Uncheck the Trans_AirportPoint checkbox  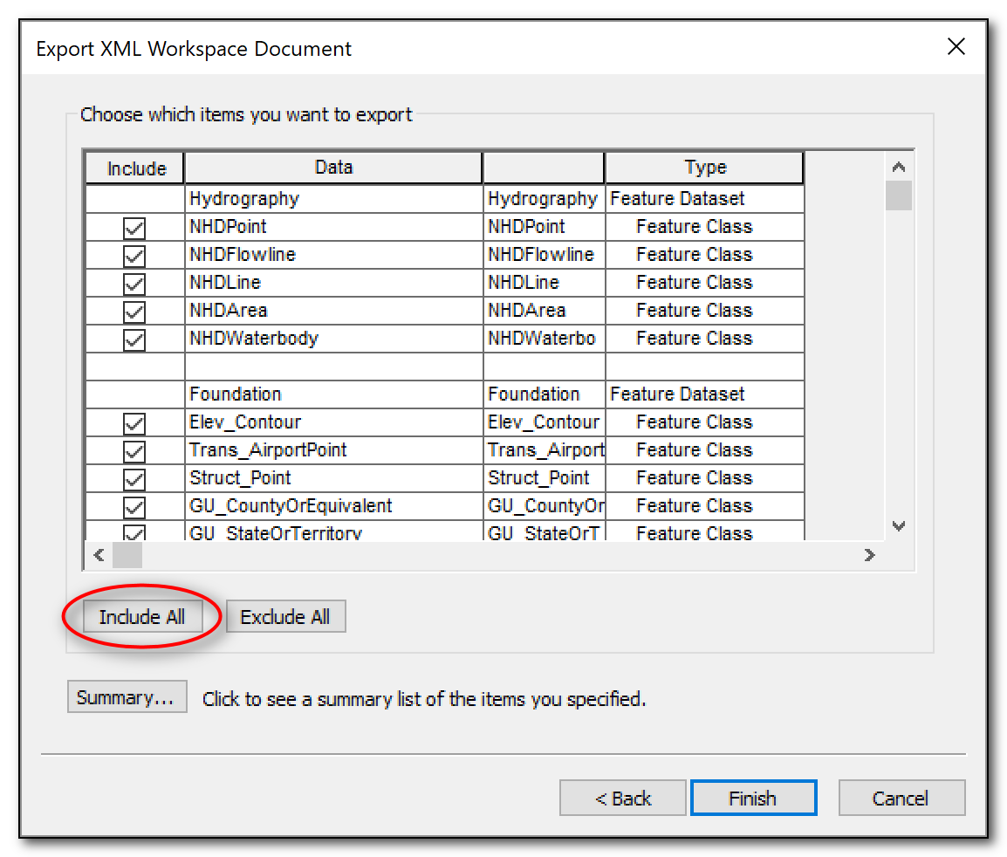[134, 449]
